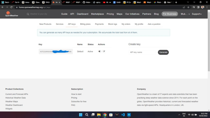This screenshot has width=210, height=118.
Task: Open How to start footer link
Action: (x=76, y=94)
